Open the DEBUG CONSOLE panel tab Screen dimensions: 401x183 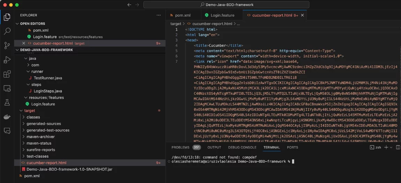coord(242,147)
